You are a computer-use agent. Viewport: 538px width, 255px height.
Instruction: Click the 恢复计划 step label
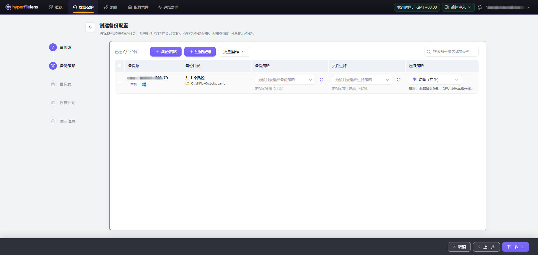coord(68,103)
